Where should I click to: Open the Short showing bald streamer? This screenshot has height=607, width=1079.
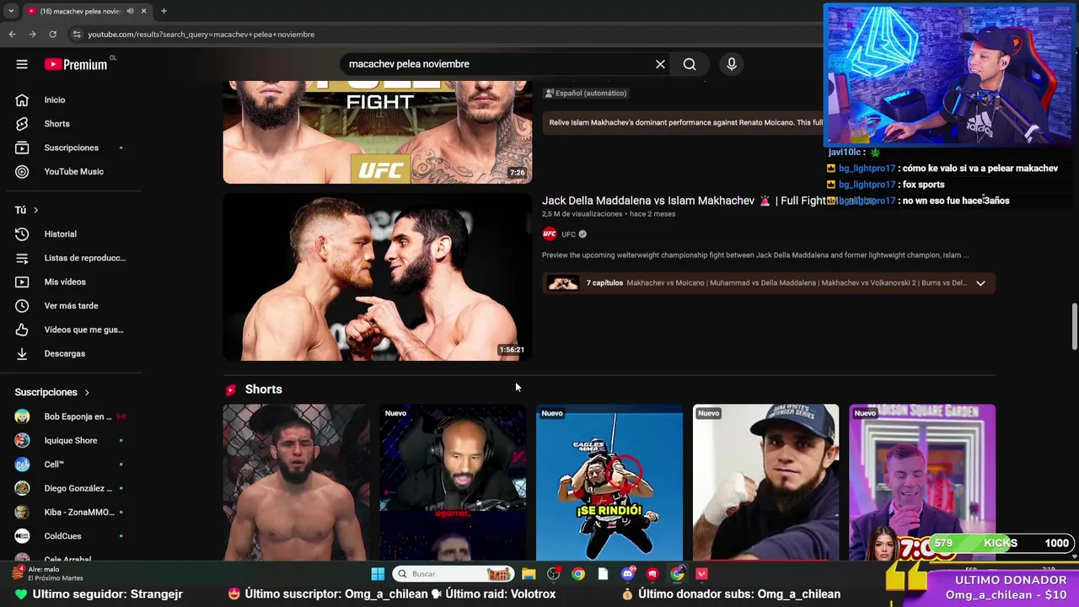(x=453, y=482)
